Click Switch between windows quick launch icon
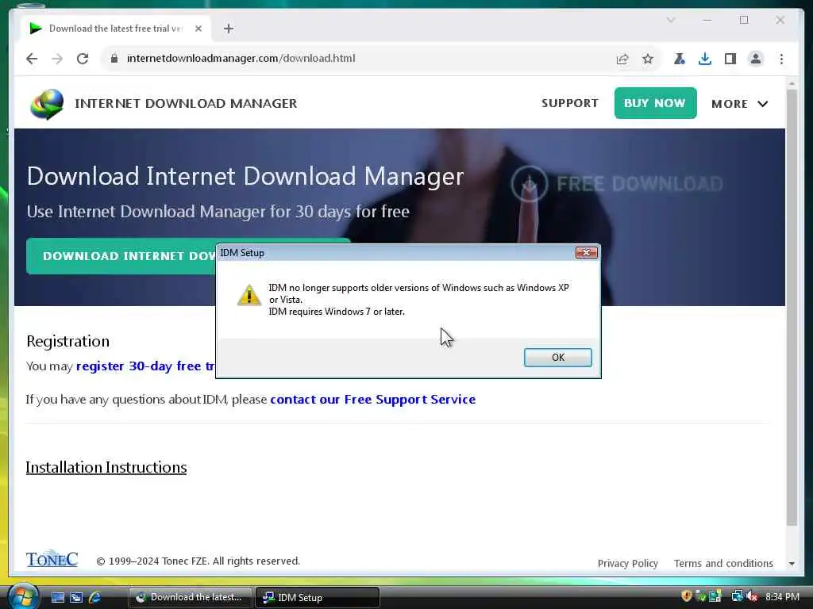This screenshot has height=609, width=813. 76,597
